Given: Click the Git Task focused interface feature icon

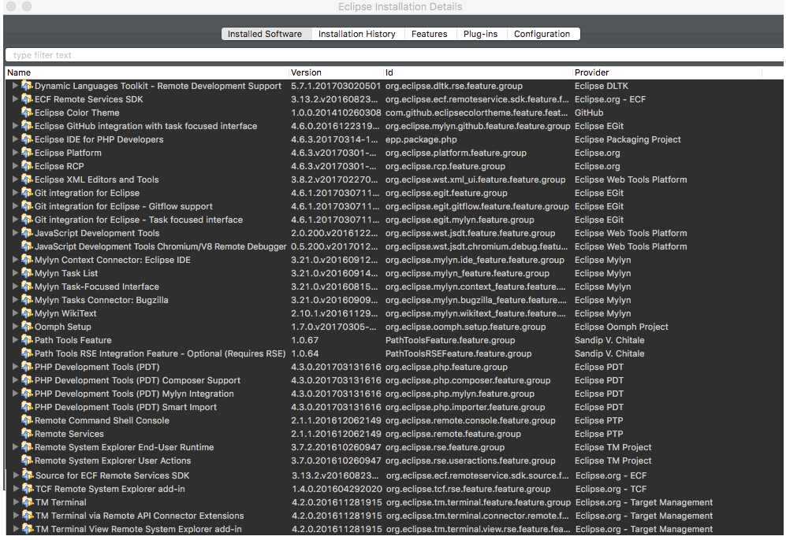Looking at the screenshot, I should click(27, 220).
